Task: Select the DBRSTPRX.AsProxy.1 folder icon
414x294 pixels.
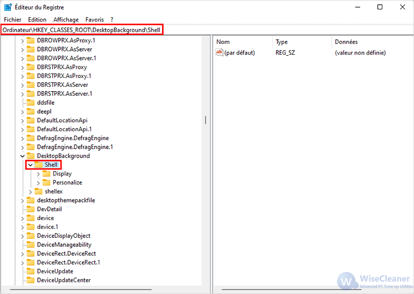Action: pos(31,76)
